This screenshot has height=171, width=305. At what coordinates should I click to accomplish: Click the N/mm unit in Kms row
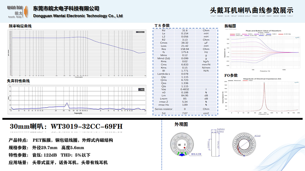click(206, 68)
